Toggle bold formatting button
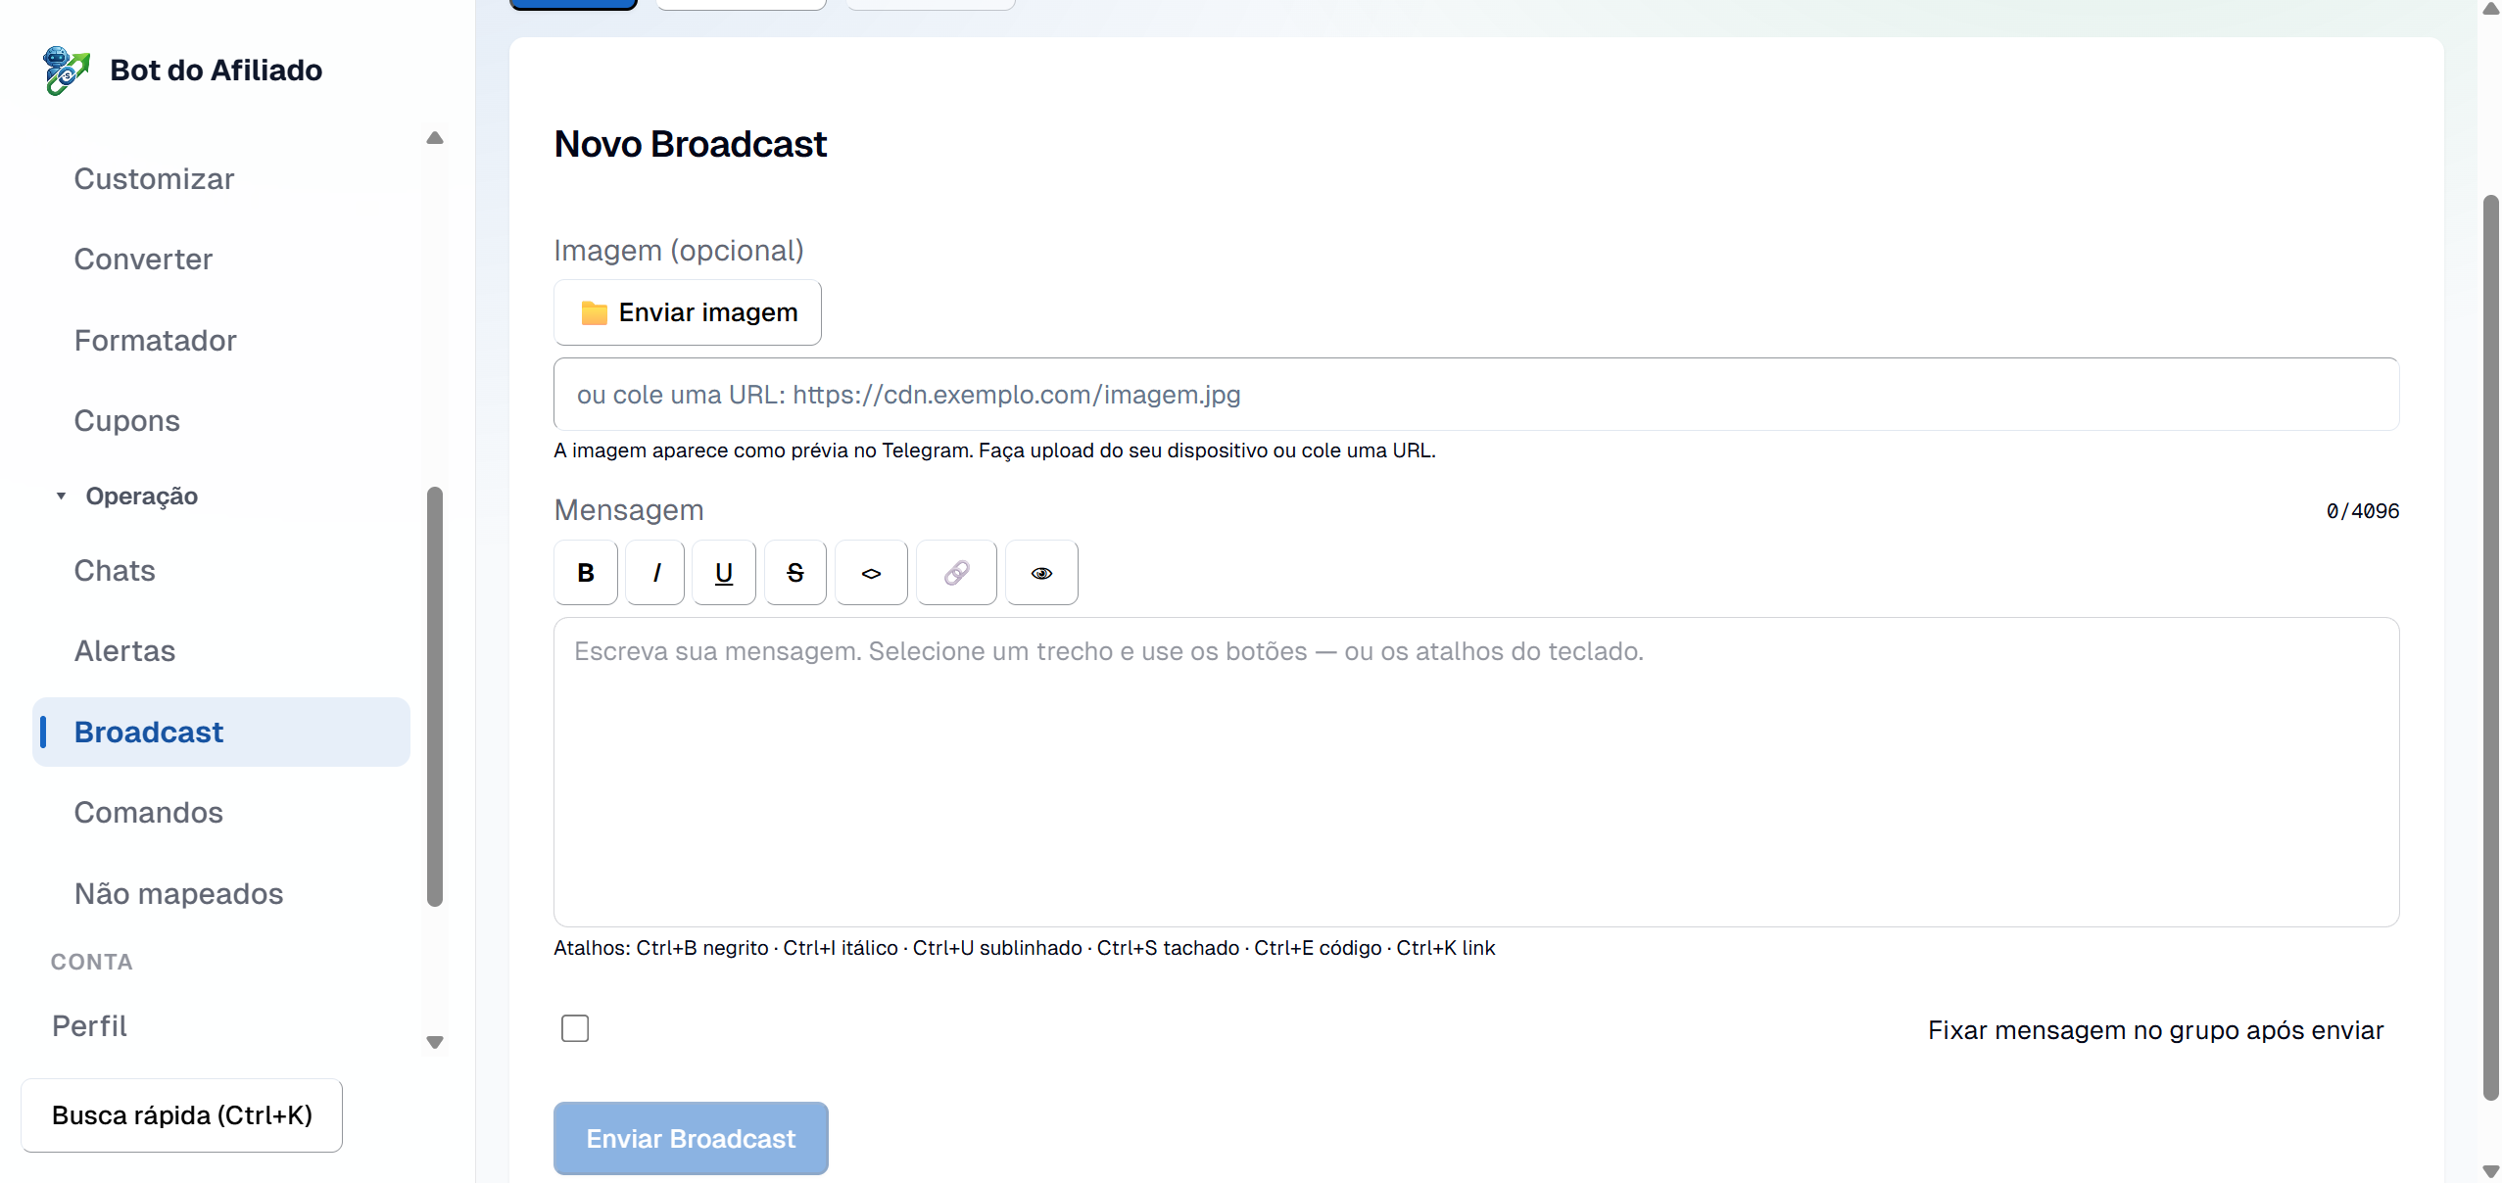This screenshot has width=2502, height=1183. pyautogui.click(x=586, y=573)
